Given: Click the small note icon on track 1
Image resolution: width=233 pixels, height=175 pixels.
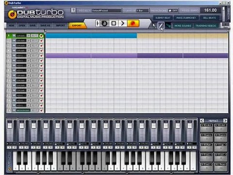Looking at the screenshot, I should point(29,35).
